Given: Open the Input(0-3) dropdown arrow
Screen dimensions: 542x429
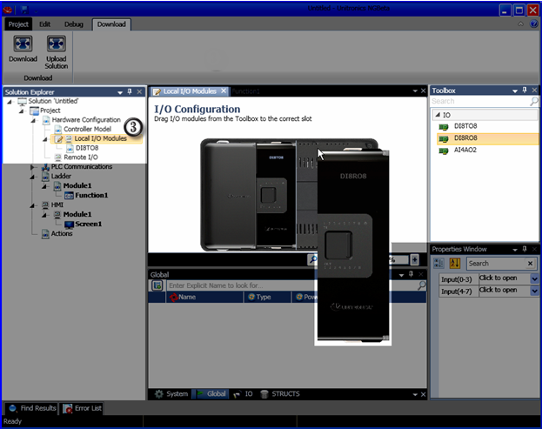Looking at the screenshot, I should point(534,278).
